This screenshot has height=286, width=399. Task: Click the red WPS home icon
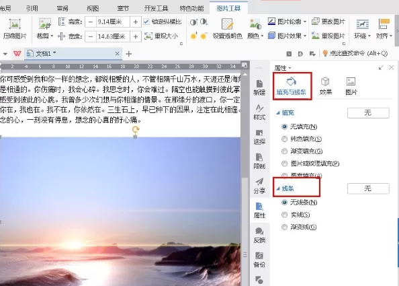point(17,54)
